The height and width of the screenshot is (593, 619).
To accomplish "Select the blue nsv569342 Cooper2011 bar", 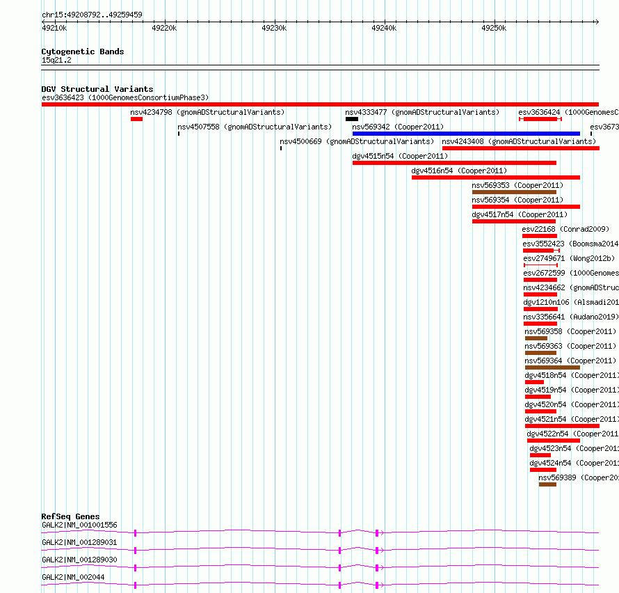I will pos(466,134).
